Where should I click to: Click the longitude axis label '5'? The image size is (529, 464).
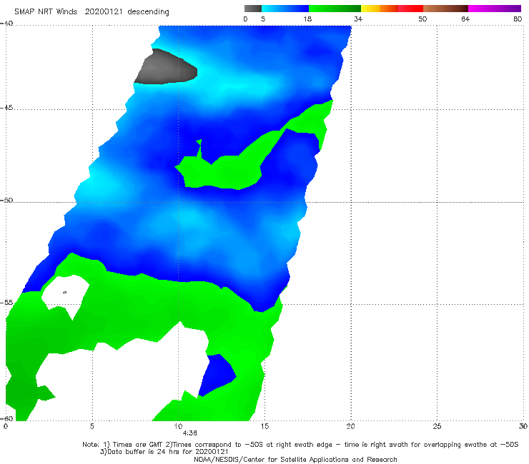pyautogui.click(x=92, y=426)
